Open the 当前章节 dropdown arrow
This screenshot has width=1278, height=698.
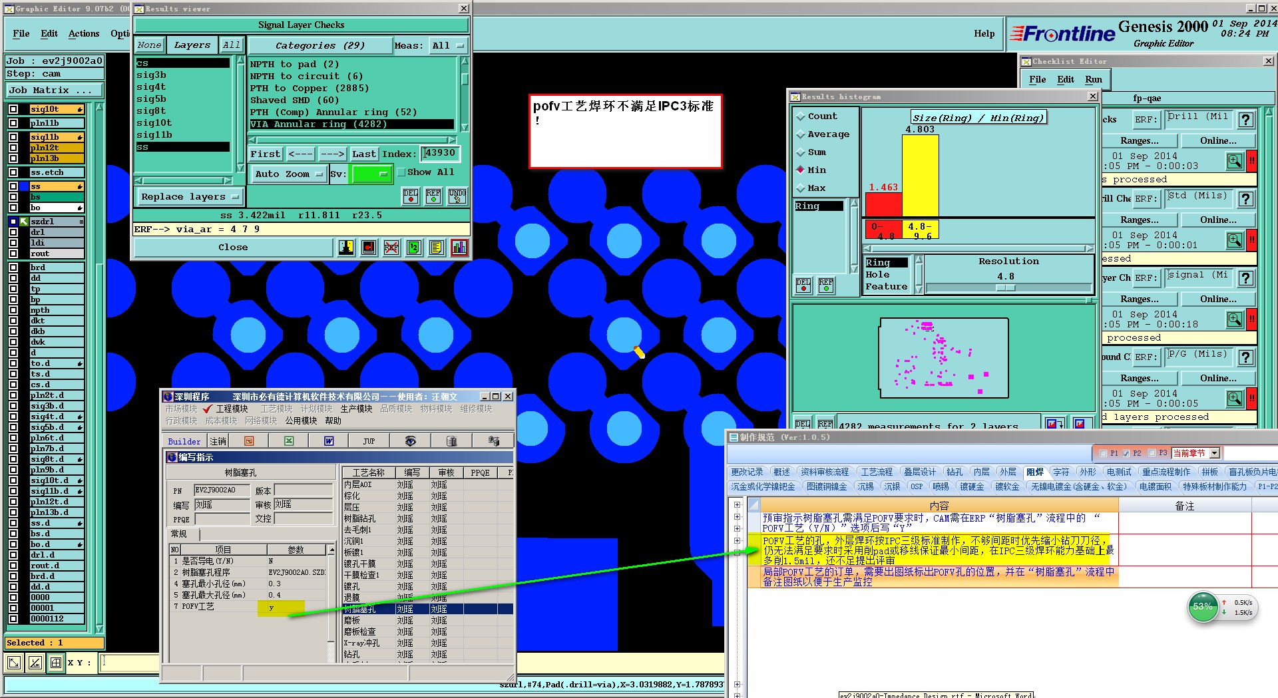point(1215,453)
